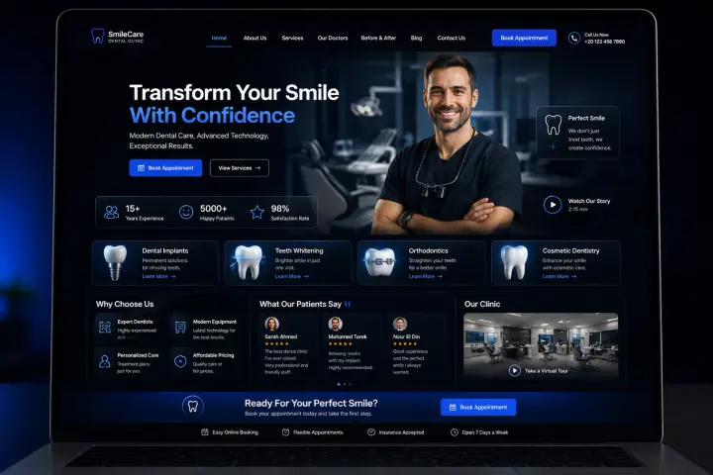Click Learn More under Dental Implants
This screenshot has width=713, height=475.
tap(158, 276)
